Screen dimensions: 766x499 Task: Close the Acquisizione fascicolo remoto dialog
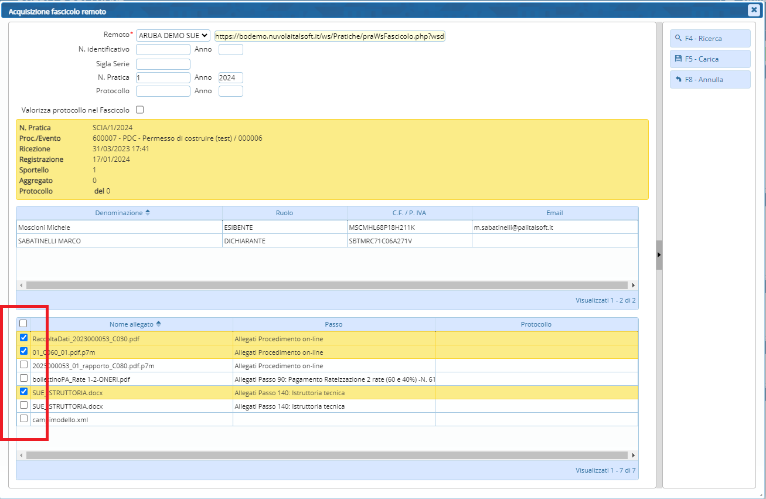pyautogui.click(x=753, y=10)
